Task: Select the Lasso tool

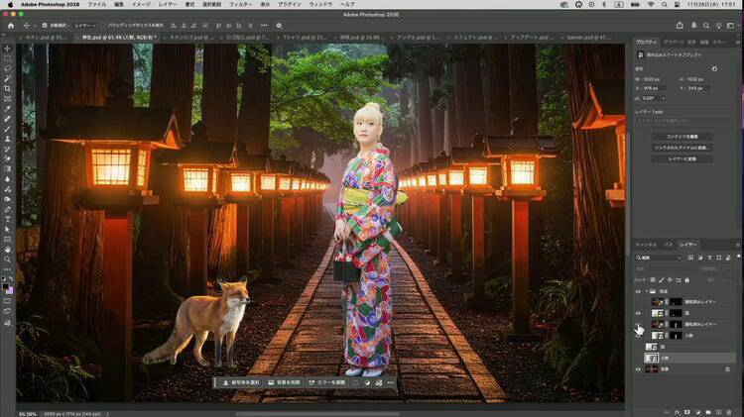Action: [x=7, y=68]
